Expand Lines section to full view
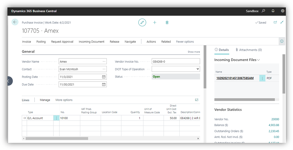Viewport: 293px width, 150px height. tap(196, 100)
